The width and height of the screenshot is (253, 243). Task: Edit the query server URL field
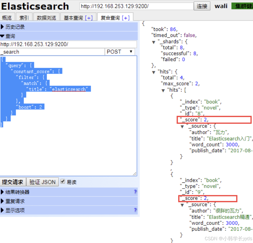coord(68,44)
